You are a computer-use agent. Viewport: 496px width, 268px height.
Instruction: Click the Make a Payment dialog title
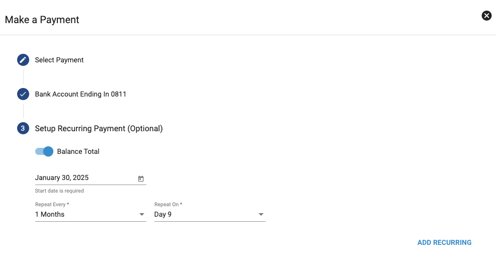pyautogui.click(x=42, y=20)
